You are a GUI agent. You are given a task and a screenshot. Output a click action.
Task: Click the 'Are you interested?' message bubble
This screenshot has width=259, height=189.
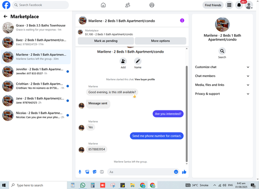coord(168,114)
